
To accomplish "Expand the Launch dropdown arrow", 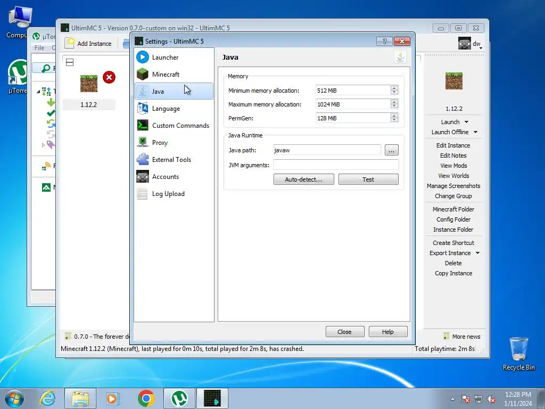I will coord(466,122).
